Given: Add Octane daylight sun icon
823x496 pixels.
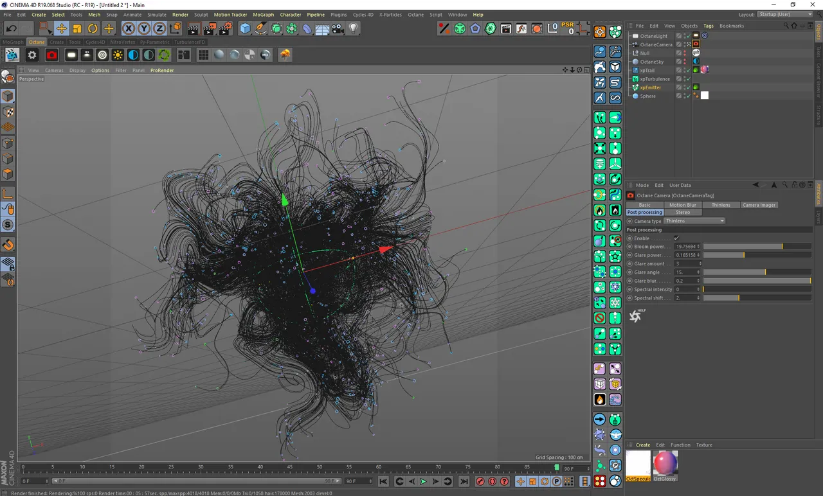Looking at the screenshot, I should coord(118,55).
